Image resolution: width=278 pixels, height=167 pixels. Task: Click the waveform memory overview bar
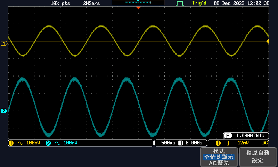138,3
